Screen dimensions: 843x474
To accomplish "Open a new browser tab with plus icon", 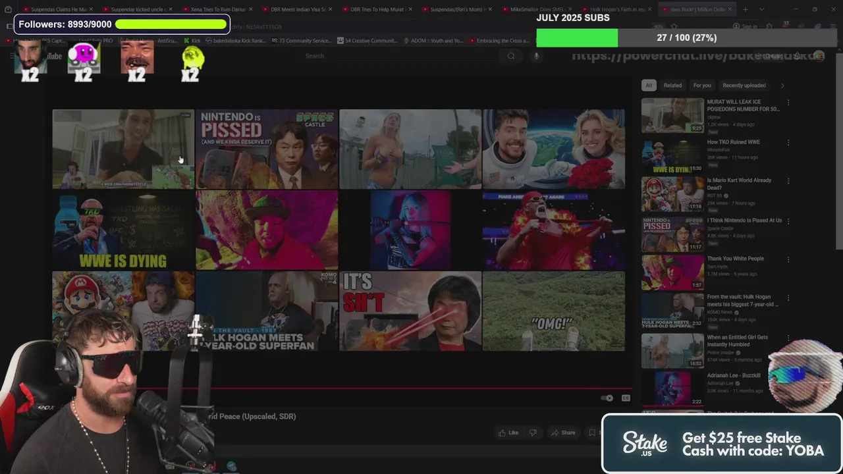I will (x=745, y=10).
